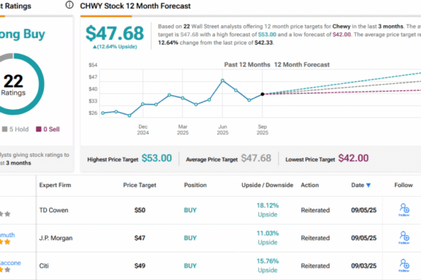Click the black current-price chart point
This screenshot has height=280, width=421.
[262, 94]
